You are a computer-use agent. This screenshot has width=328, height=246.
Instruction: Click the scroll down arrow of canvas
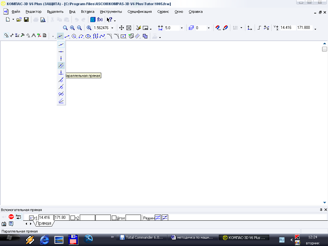[x=324, y=202]
